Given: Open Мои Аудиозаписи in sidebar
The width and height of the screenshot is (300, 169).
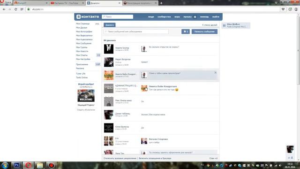Looking at the screenshot, I should click(x=84, y=39).
